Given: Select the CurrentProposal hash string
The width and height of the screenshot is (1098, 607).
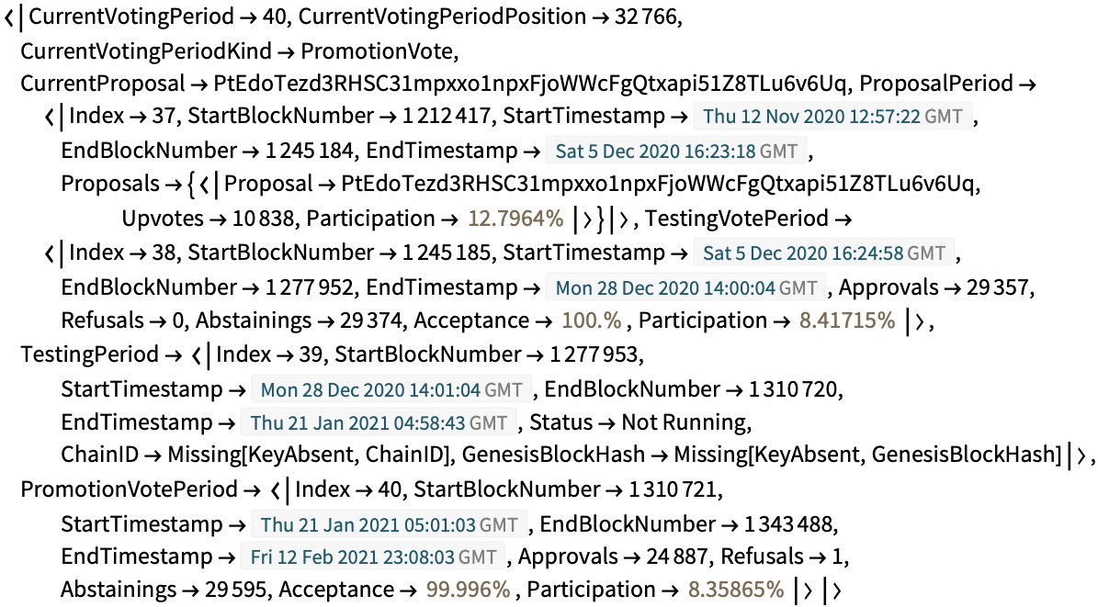Looking at the screenshot, I should tap(530, 84).
